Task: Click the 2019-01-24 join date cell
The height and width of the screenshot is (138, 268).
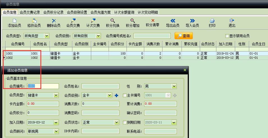Action: coord(226,53)
